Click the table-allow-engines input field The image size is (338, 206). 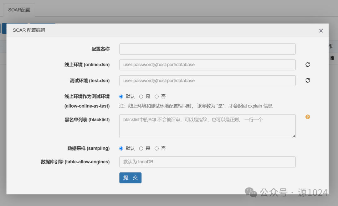coord(207,162)
